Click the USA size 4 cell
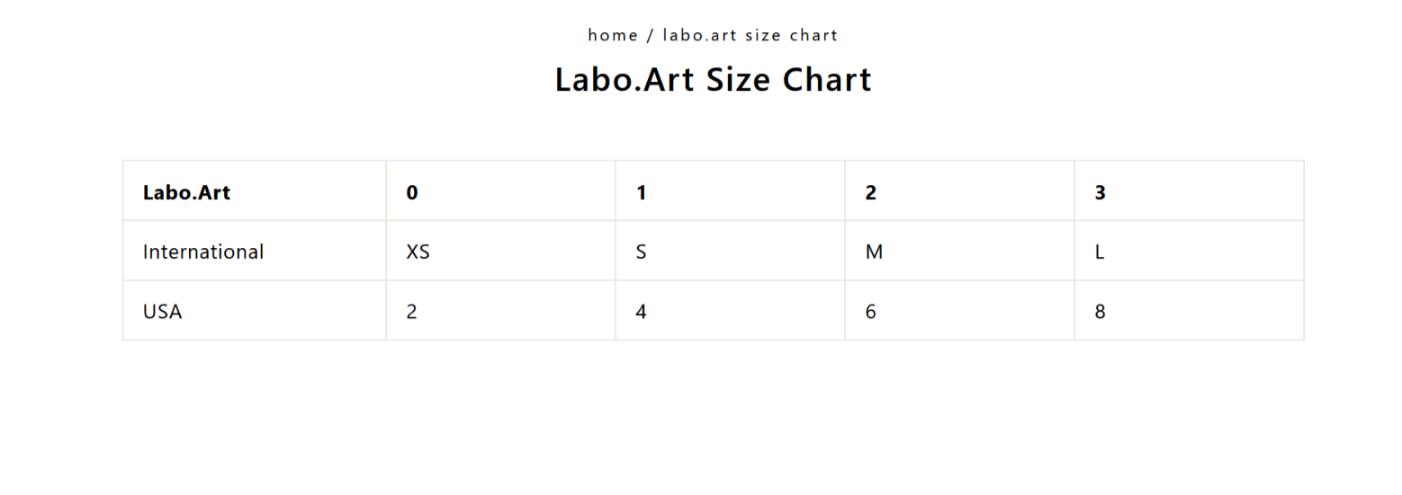Viewport: 1402px width, 495px height. point(641,312)
